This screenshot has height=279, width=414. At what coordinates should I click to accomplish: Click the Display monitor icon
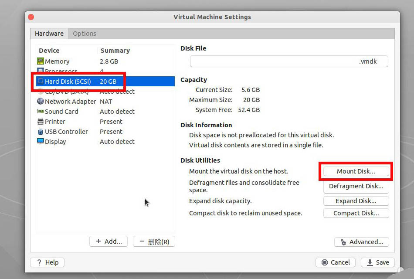(41, 141)
